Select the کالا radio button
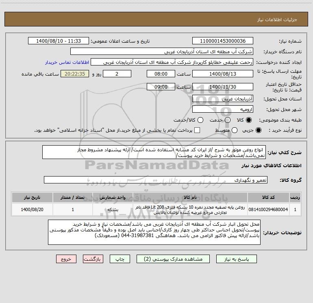The image size is (313, 303). click(249, 120)
